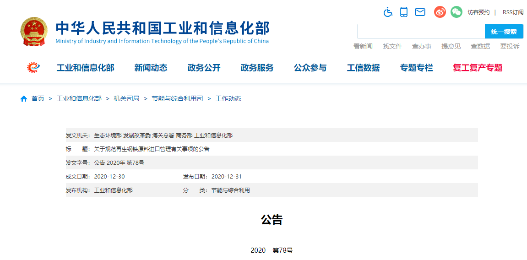The width and height of the screenshot is (527, 260).
Task: Select the 找文件 search shortcut
Action: click(392, 46)
